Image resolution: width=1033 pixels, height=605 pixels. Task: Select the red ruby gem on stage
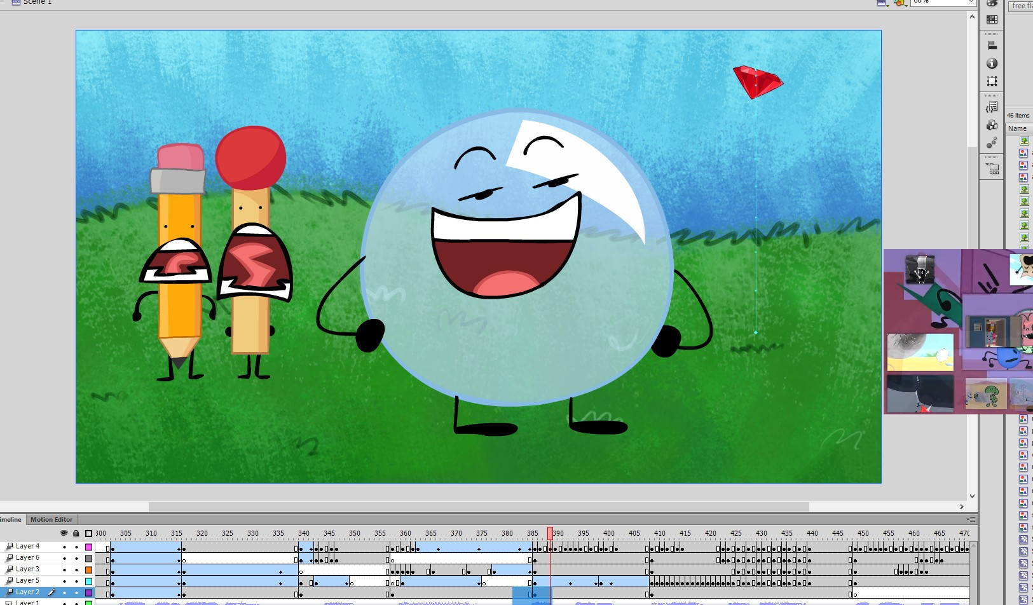click(x=758, y=82)
